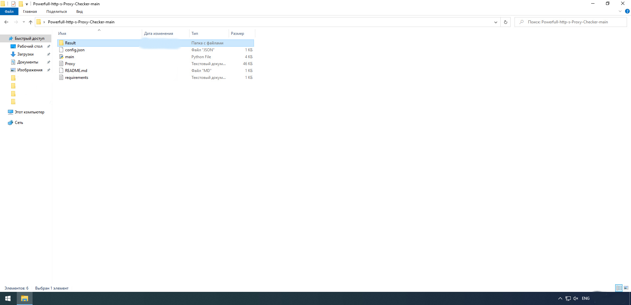This screenshot has width=631, height=305.
Task: Click the requirements file name
Action: pyautogui.click(x=77, y=78)
